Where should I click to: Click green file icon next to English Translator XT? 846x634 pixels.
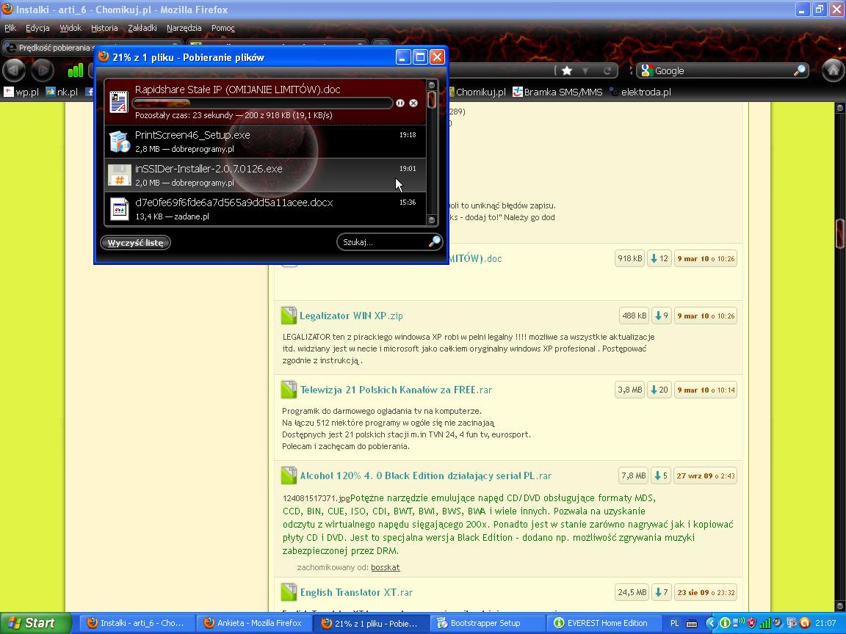[289, 592]
